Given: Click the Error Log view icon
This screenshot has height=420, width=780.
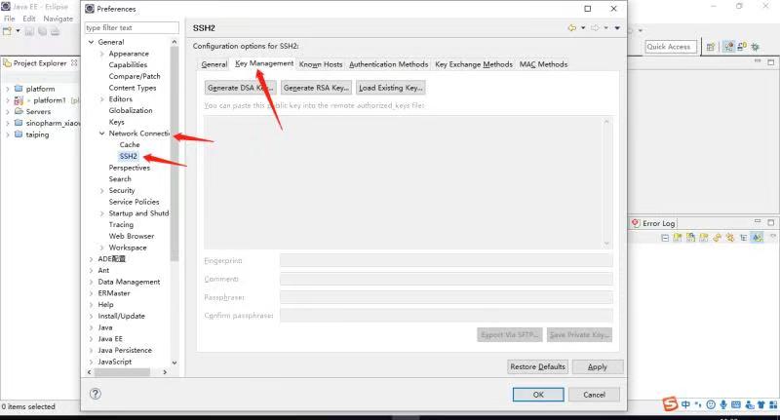Looking at the screenshot, I should [x=636, y=223].
